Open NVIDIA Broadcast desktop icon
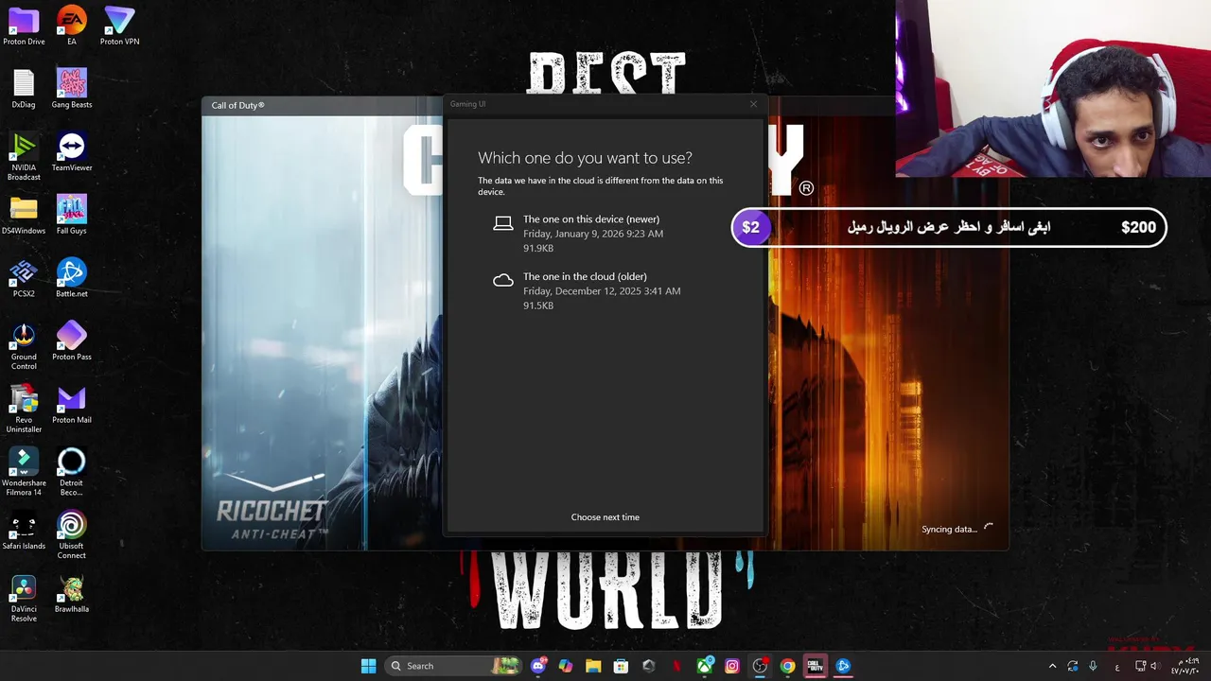The height and width of the screenshot is (681, 1211). (24, 156)
